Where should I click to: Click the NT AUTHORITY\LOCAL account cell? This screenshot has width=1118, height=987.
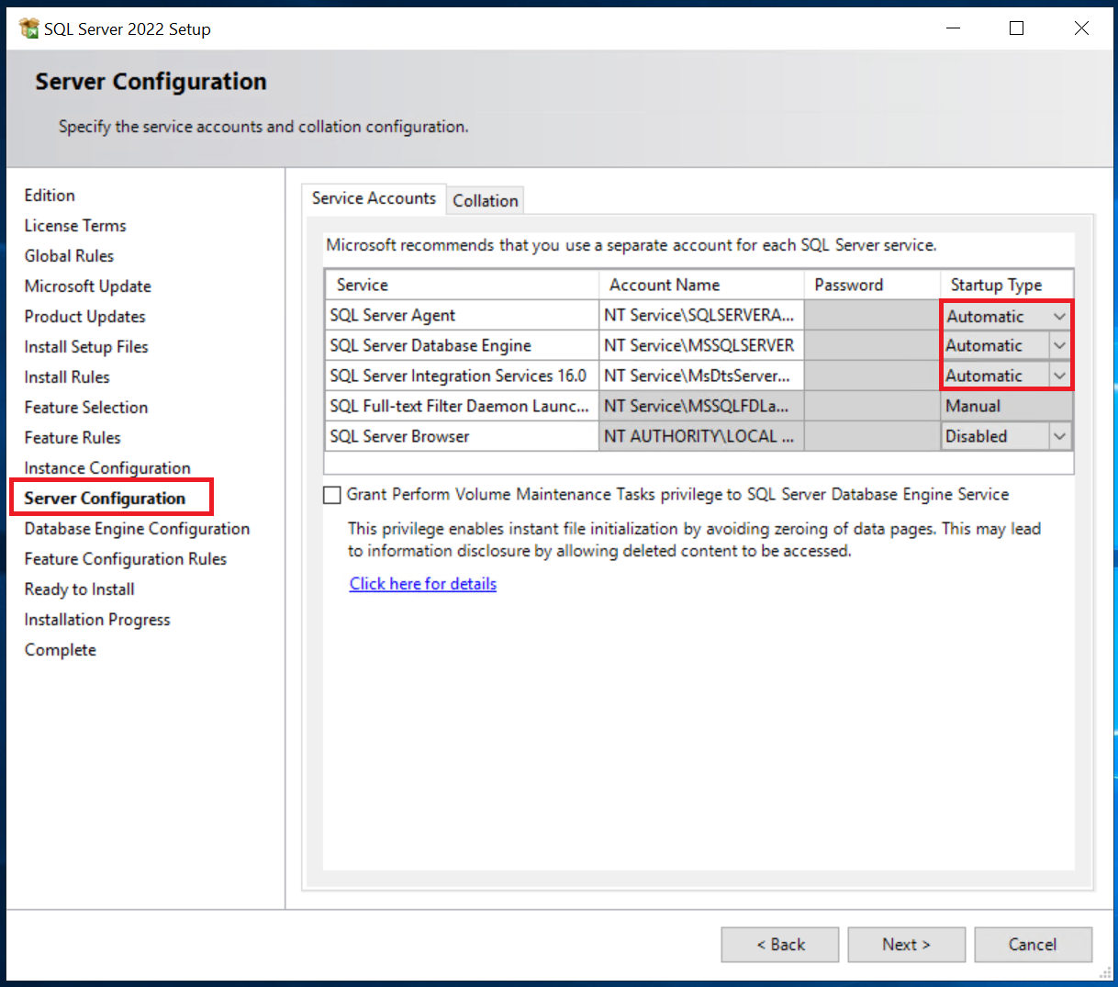point(701,436)
